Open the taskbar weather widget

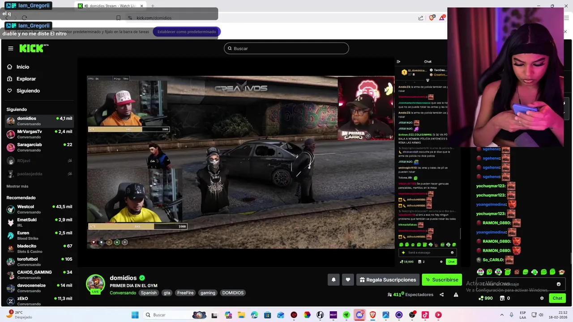pyautogui.click(x=20, y=315)
